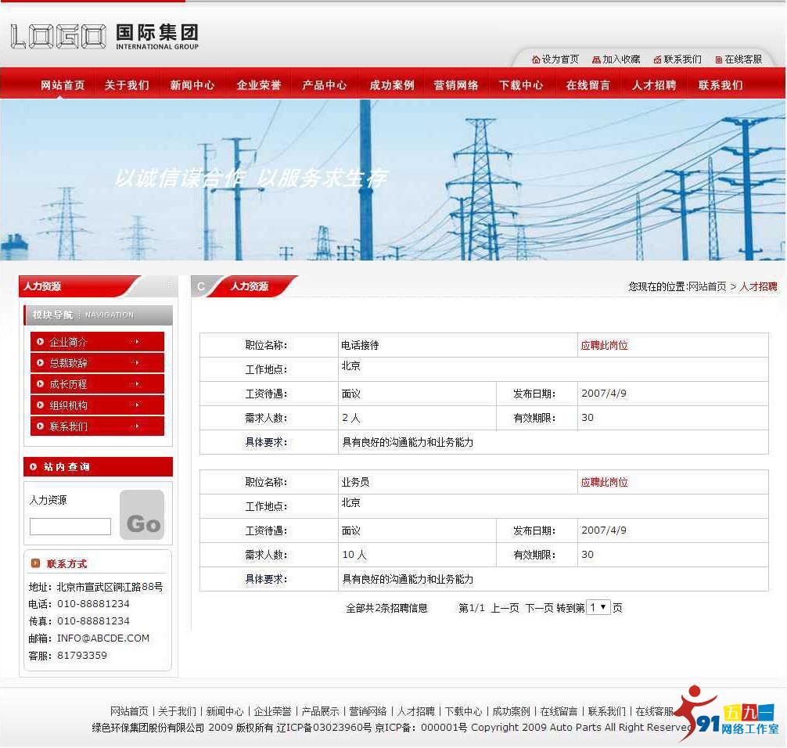This screenshot has height=748, width=787.
Task: Open 产品中心 in the red navigation bar
Action: 325,85
